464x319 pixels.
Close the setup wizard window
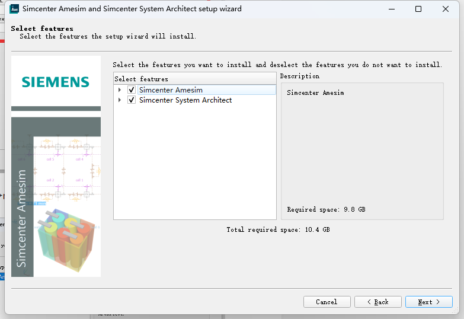tap(446, 9)
